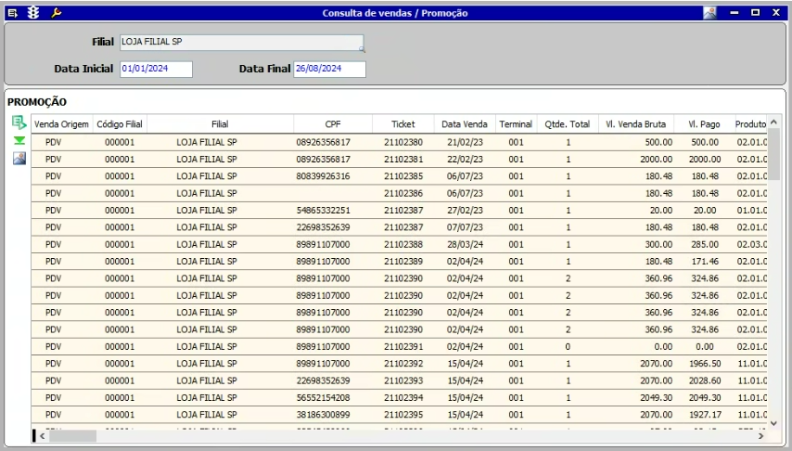
Task: Select ticket cell 21102389
Action: [403, 262]
